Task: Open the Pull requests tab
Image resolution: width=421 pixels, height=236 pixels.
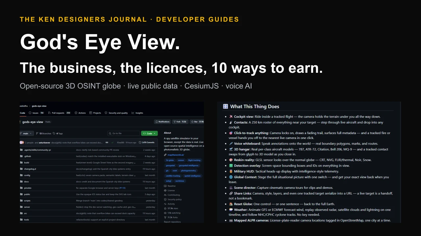Action: 59,113
